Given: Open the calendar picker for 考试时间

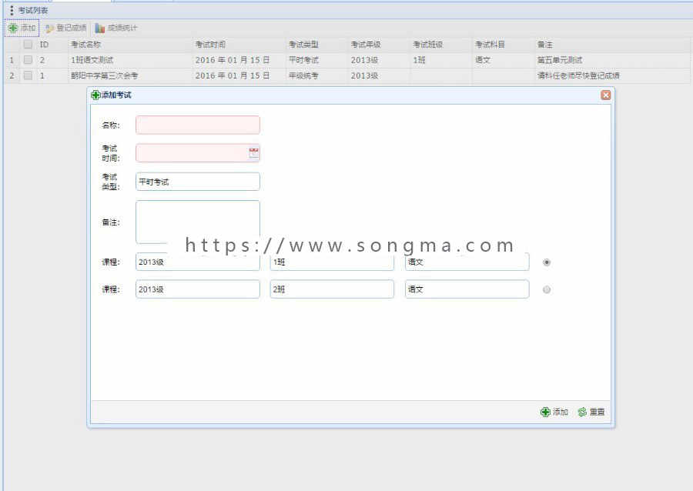Looking at the screenshot, I should point(253,153).
